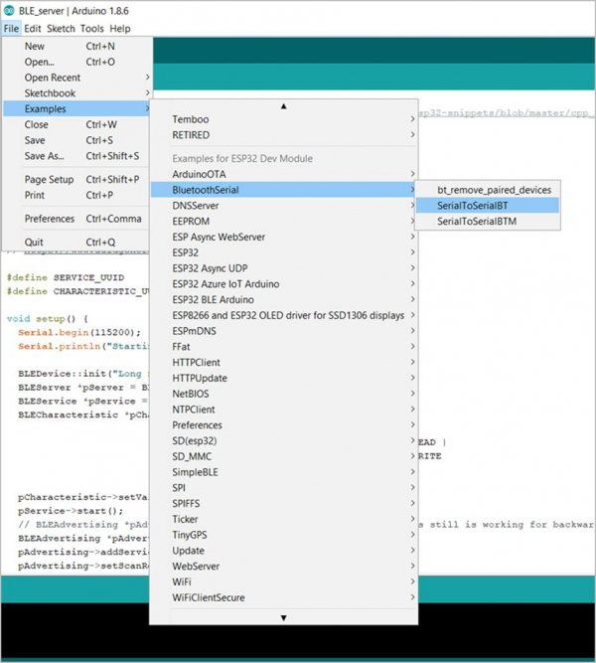Click the 'Serial.begin(115200);' code line

[79, 332]
